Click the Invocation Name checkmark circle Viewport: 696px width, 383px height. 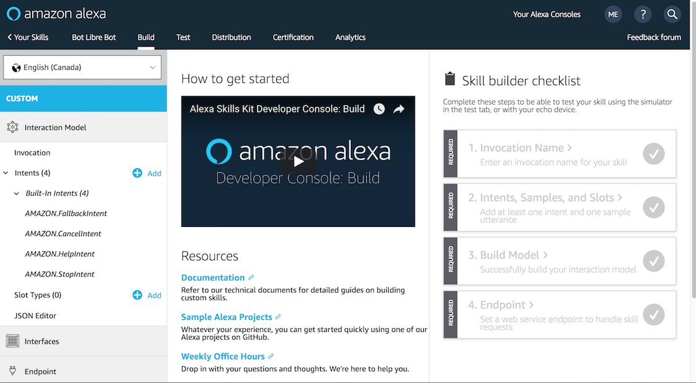pos(654,154)
